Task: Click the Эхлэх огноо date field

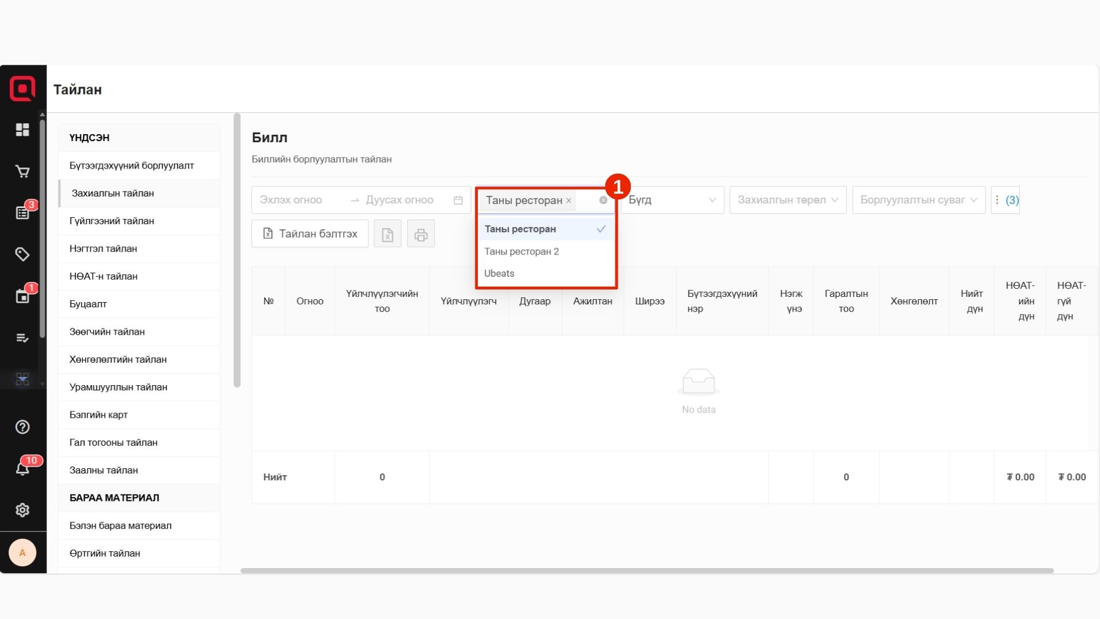Action: (291, 200)
